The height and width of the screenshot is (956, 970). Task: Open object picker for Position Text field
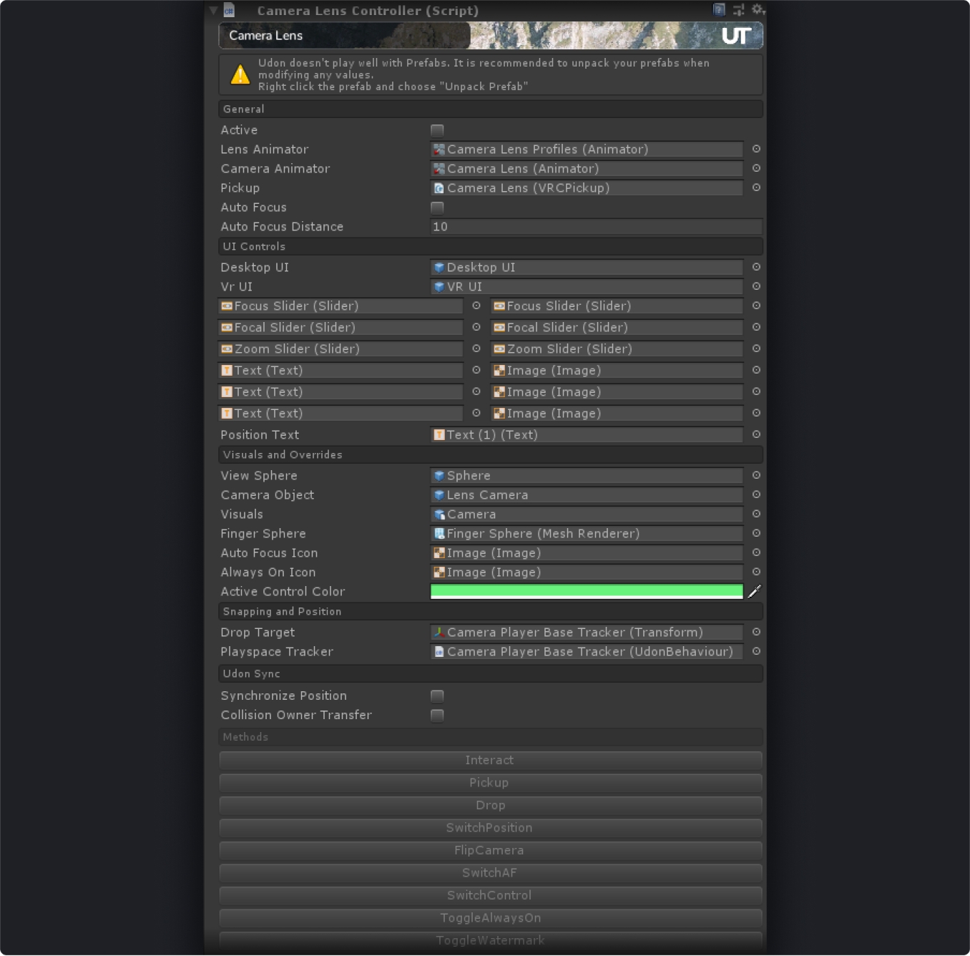click(x=756, y=434)
